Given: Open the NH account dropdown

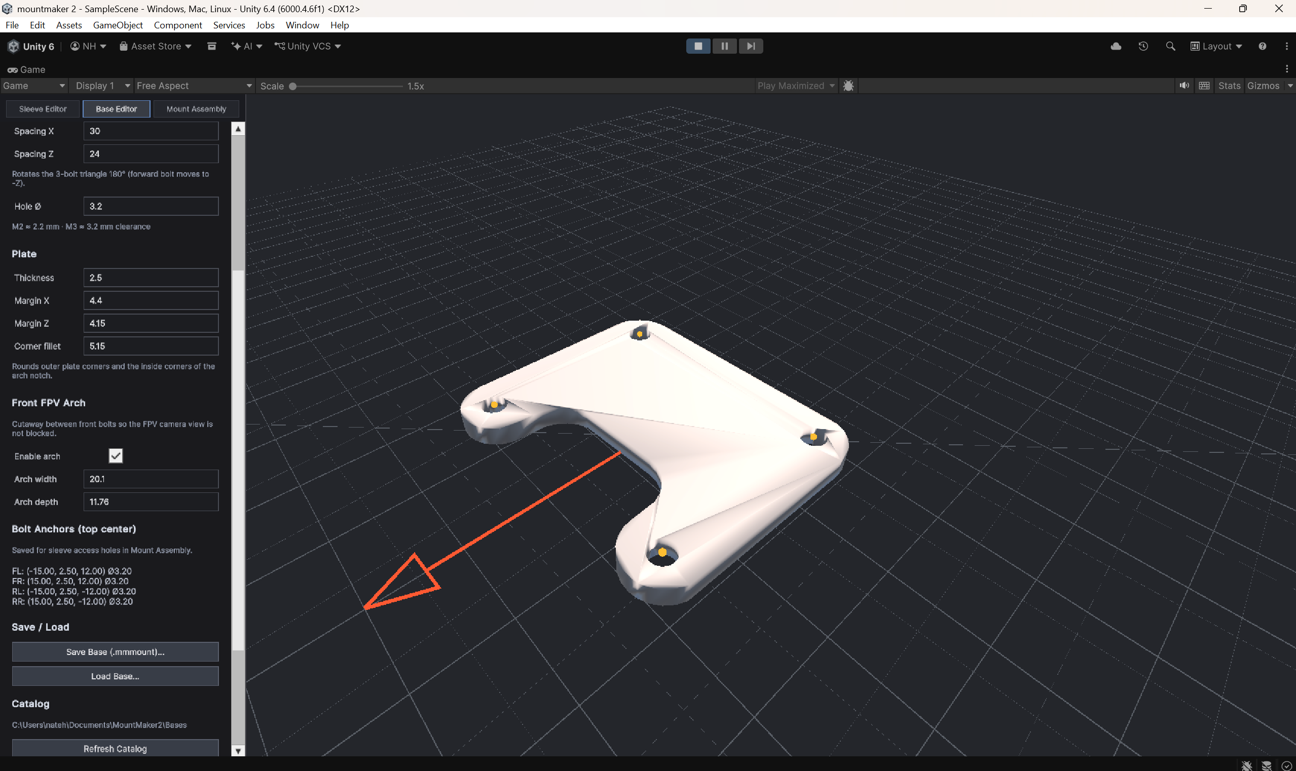Looking at the screenshot, I should point(88,46).
